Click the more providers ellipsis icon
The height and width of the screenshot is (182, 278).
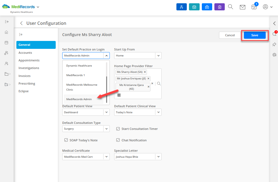[x=119, y=95]
